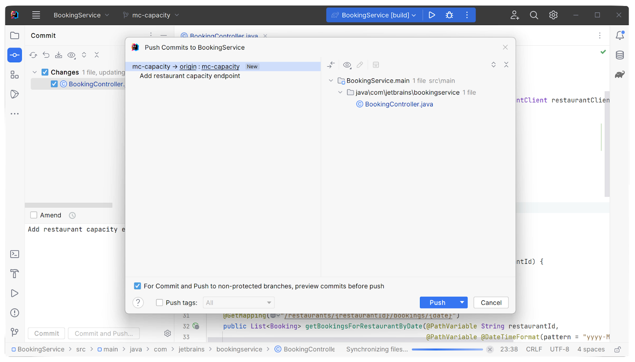Open commit message history clock icon
Image resolution: width=635 pixels, height=362 pixels.
click(x=72, y=215)
